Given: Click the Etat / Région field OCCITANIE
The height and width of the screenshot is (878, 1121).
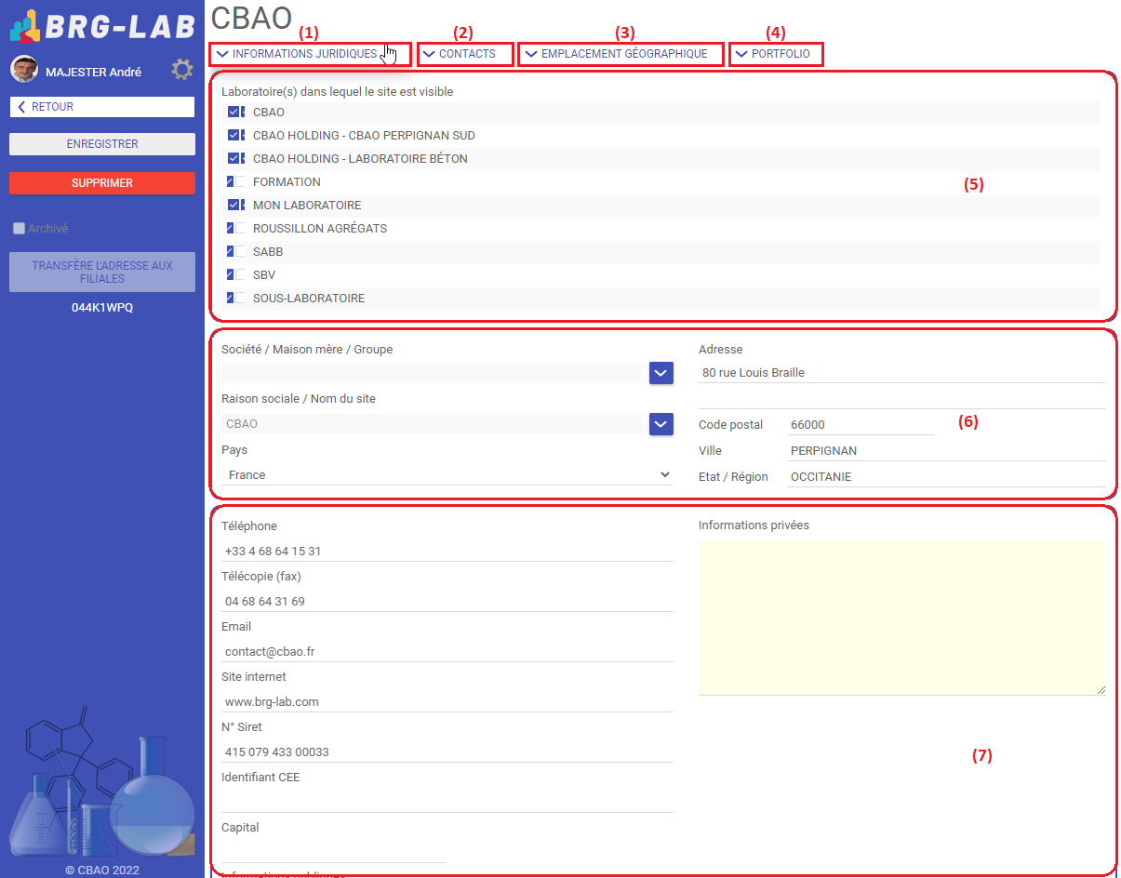Looking at the screenshot, I should coord(946,476).
